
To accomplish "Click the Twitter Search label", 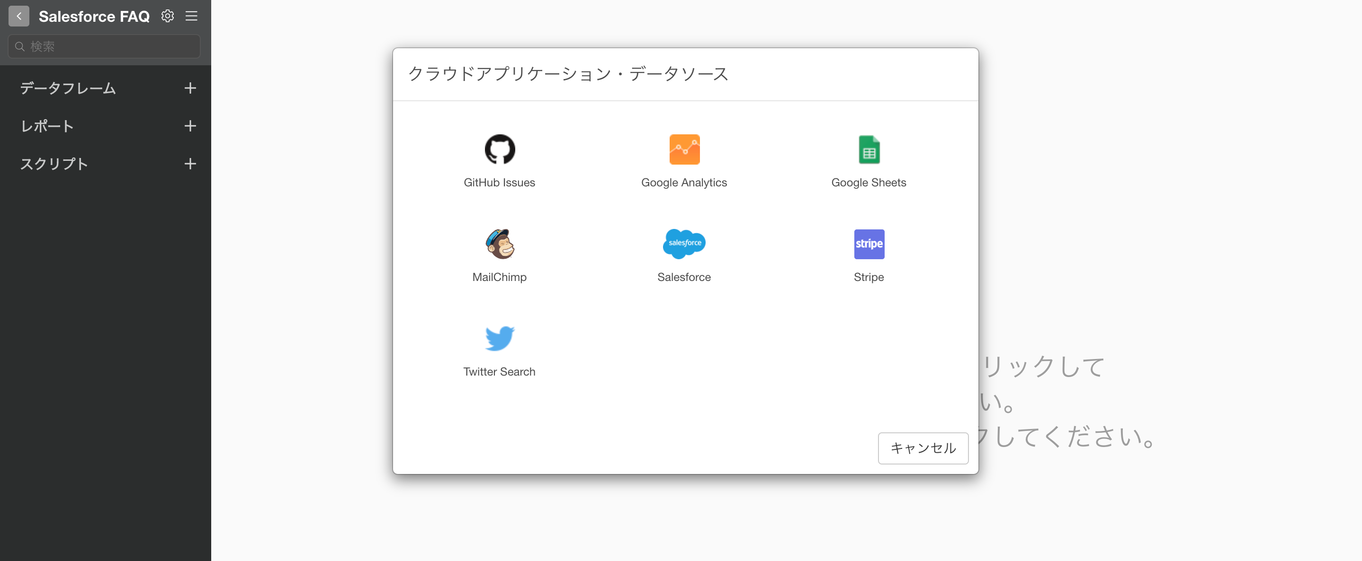I will tap(500, 372).
